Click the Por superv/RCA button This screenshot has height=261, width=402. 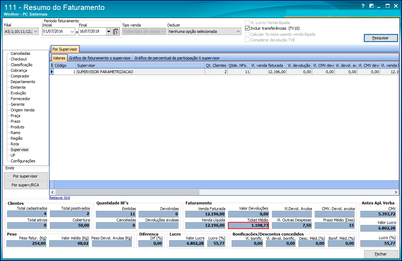click(26, 185)
